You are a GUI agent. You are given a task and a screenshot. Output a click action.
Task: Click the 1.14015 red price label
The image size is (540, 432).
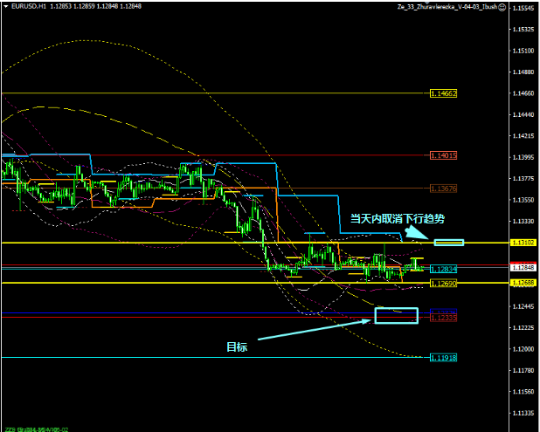point(443,155)
